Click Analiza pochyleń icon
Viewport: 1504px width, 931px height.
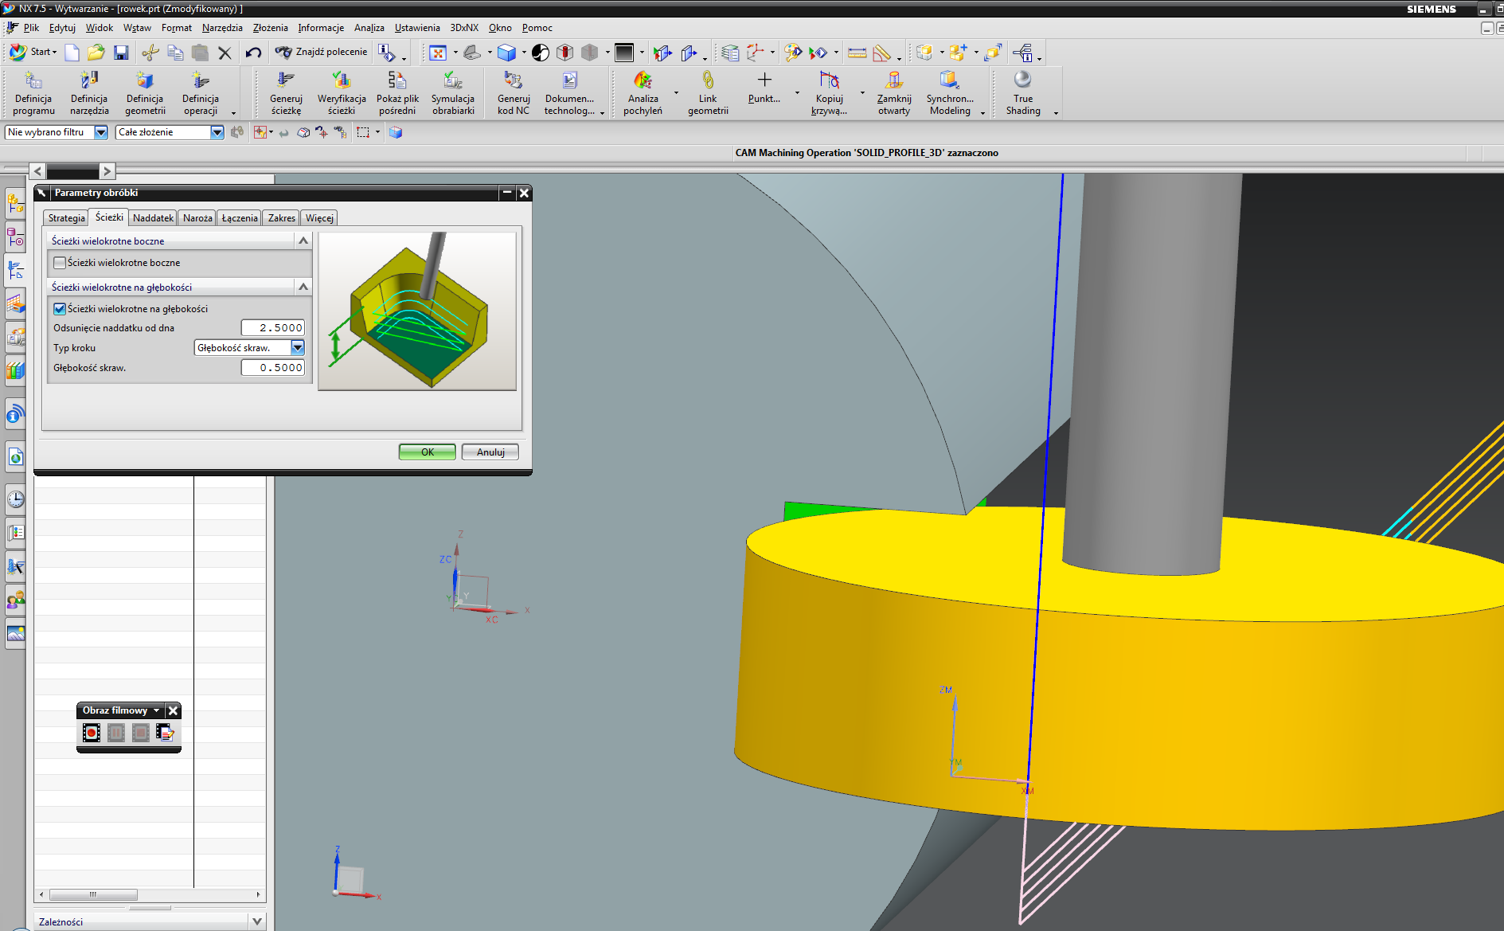pyautogui.click(x=643, y=92)
